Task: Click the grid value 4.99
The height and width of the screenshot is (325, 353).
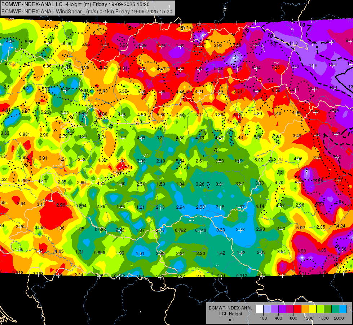Action: 296,113
